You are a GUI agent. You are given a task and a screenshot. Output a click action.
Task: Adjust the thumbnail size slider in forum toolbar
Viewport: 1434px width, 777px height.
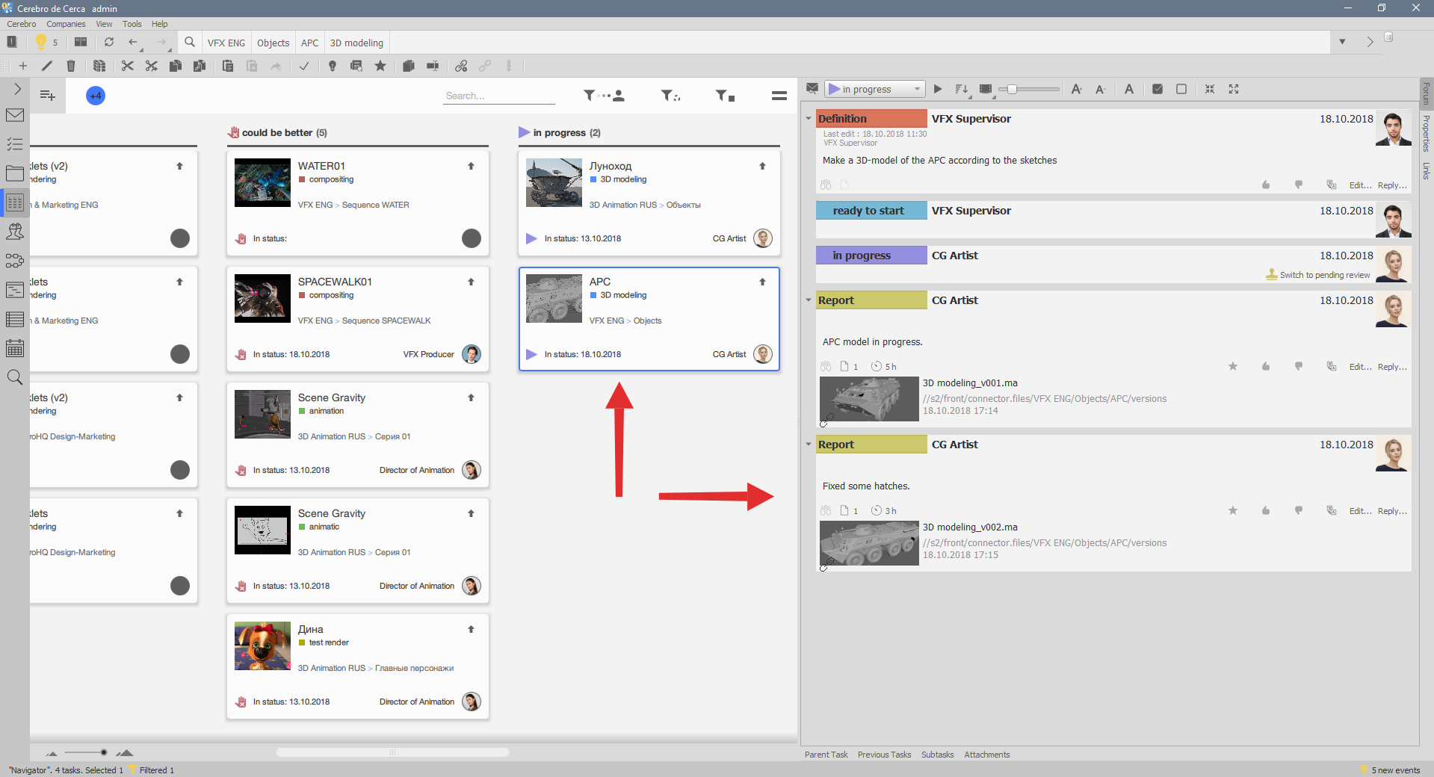coord(1030,89)
